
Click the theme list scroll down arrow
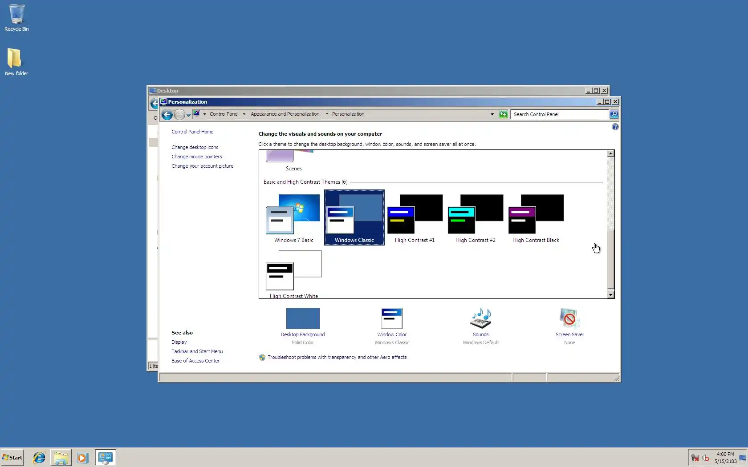(611, 294)
